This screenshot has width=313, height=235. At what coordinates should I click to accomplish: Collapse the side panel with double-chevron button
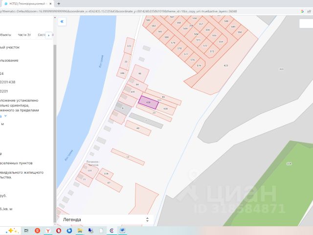tap(62, 22)
